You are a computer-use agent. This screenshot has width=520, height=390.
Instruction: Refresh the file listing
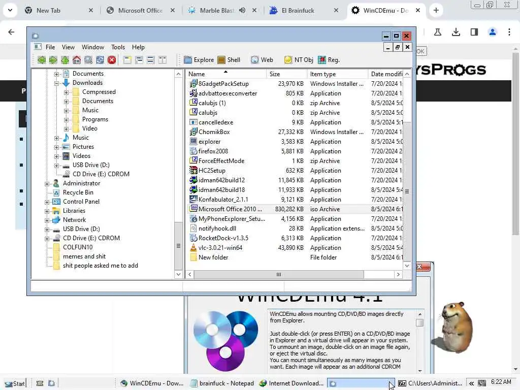[x=100, y=60]
